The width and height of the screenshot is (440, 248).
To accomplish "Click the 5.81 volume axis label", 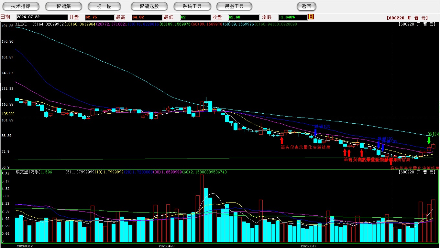I will coord(5,174).
